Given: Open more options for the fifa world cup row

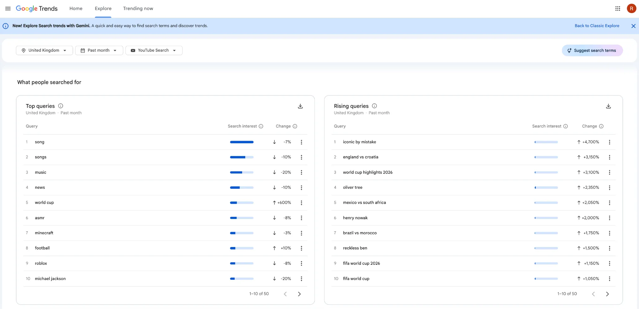Looking at the screenshot, I should [x=609, y=278].
